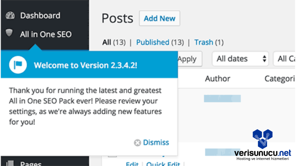Image resolution: width=296 pixels, height=166 pixels.
Task: Click the Pages icon in the sidebar
Action: click(x=10, y=163)
